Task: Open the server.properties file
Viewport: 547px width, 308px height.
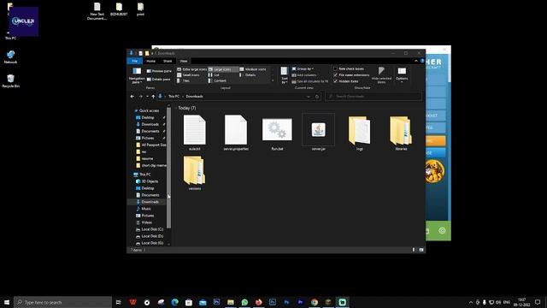Action: tap(236, 133)
